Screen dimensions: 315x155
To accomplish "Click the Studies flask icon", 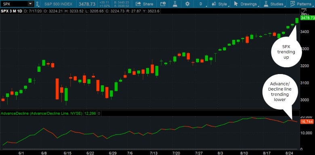I will (x=266, y=4).
